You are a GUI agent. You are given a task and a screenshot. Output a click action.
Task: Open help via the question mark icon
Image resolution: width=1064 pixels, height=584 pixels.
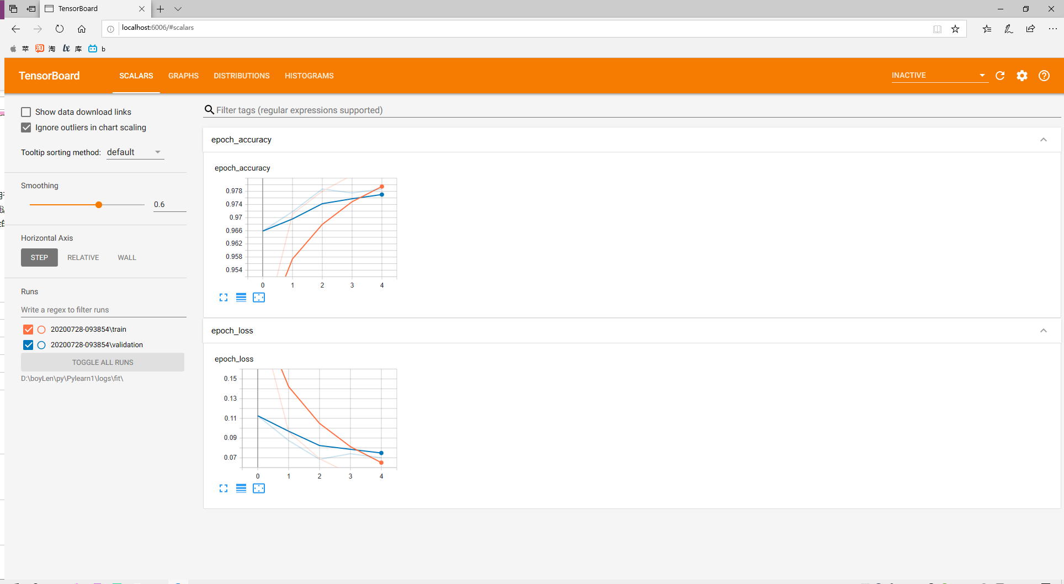click(x=1044, y=76)
